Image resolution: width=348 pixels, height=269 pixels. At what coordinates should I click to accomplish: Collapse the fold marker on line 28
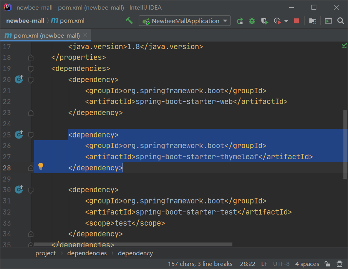point(31,168)
